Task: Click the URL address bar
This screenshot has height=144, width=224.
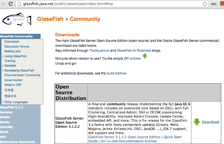Action: coord(111,4)
